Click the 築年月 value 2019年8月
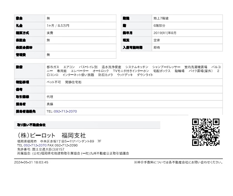 (165, 33)
